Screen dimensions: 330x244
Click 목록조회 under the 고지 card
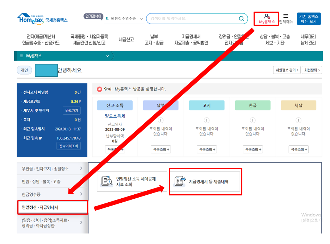pyautogui.click(x=206, y=149)
